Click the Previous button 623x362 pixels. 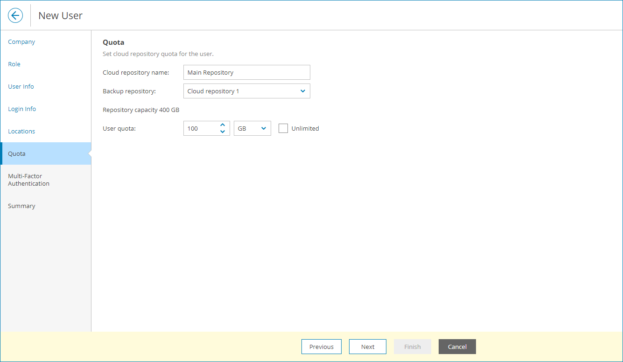tap(321, 347)
